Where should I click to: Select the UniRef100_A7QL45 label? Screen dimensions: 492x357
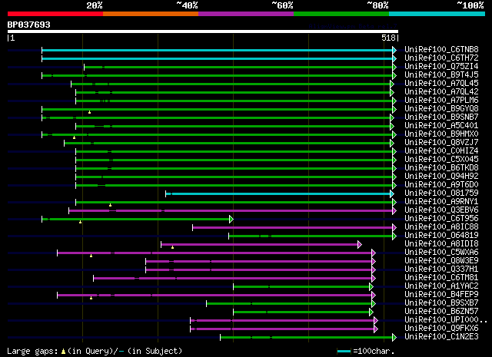point(441,84)
